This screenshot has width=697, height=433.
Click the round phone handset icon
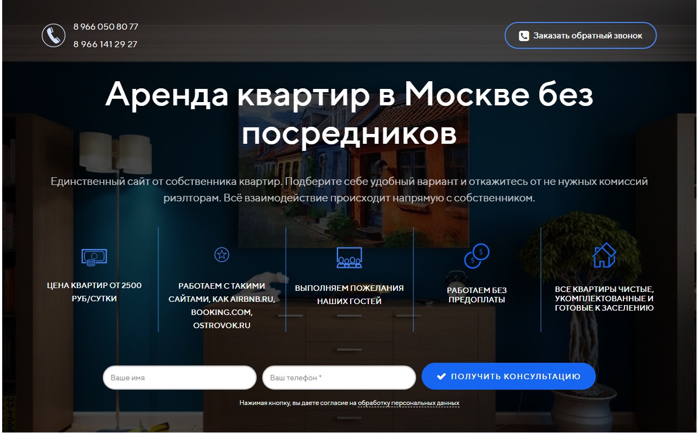point(53,36)
